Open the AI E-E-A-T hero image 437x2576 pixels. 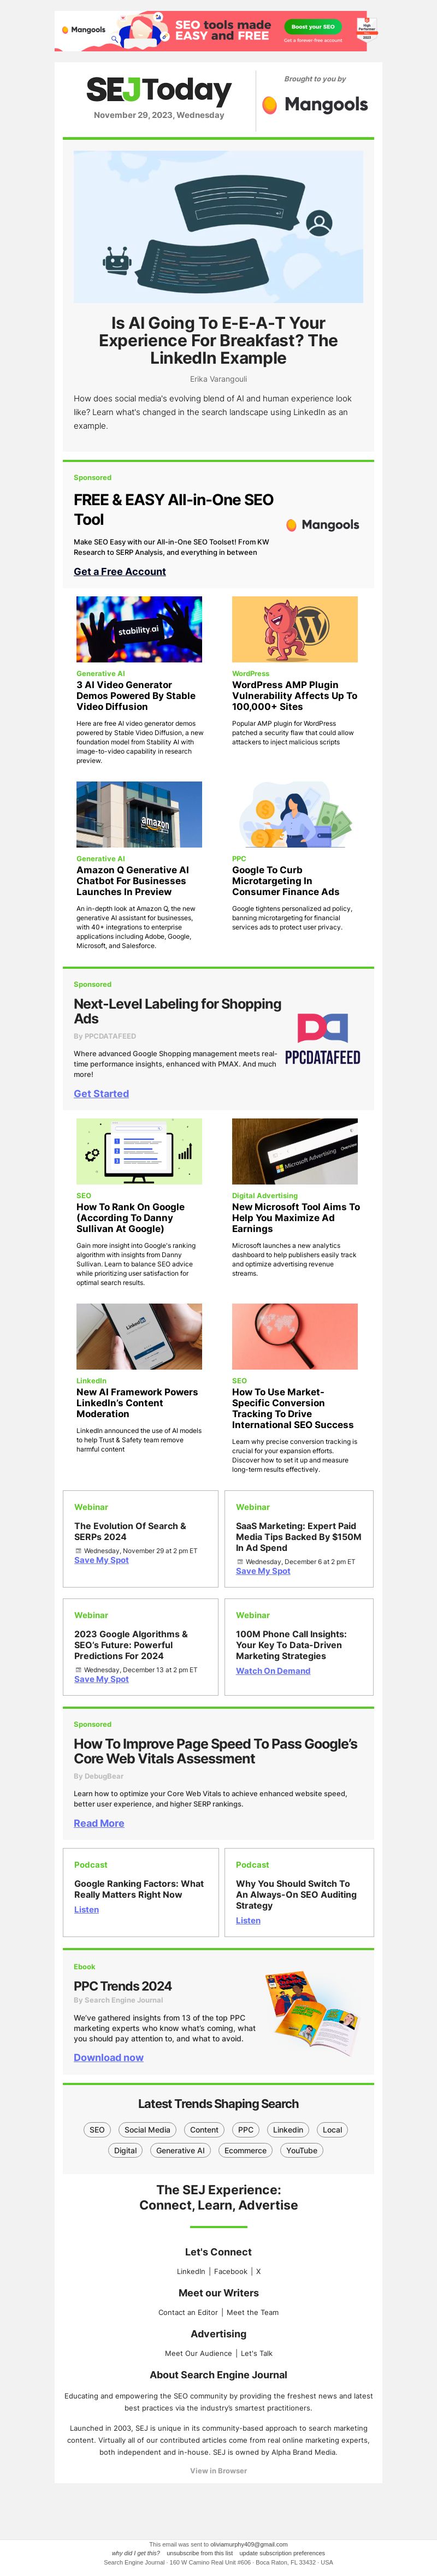218,227
